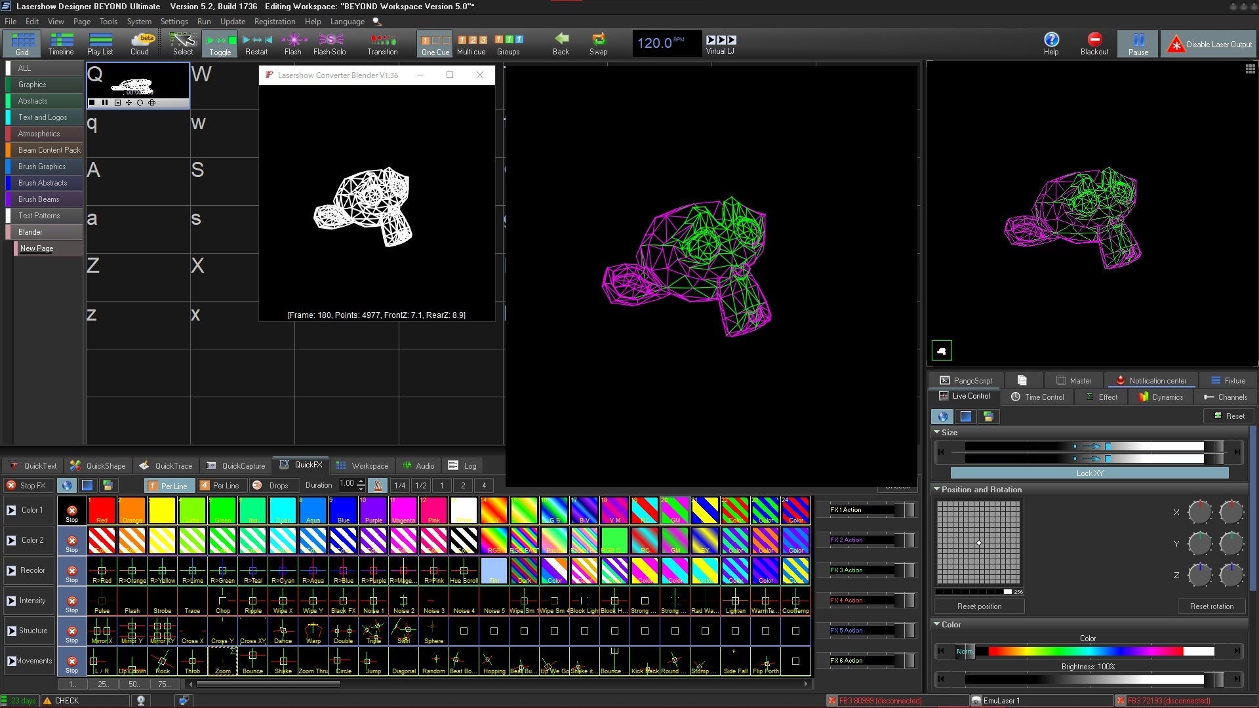Open the Timeline view
This screenshot has width=1259, height=708.
click(61, 43)
